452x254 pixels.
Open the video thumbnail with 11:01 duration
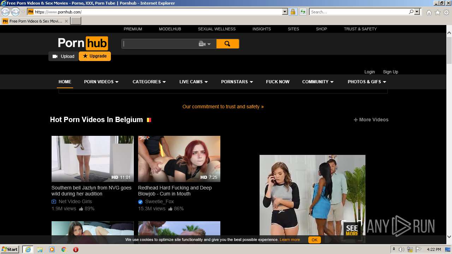tap(93, 159)
